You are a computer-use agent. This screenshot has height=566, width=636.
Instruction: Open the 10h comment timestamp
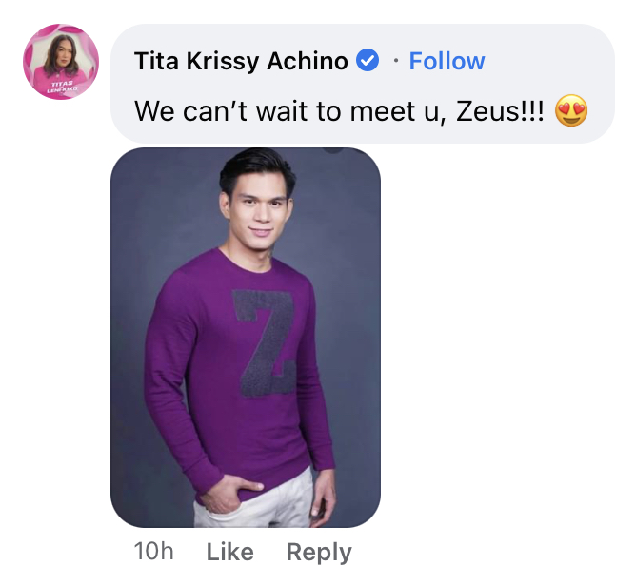(x=153, y=552)
